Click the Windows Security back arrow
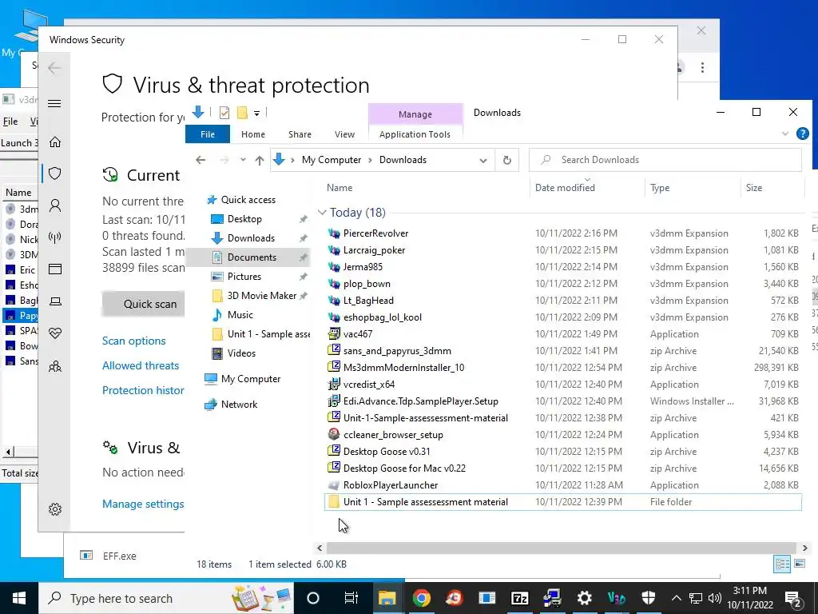This screenshot has width=818, height=614. (54, 68)
